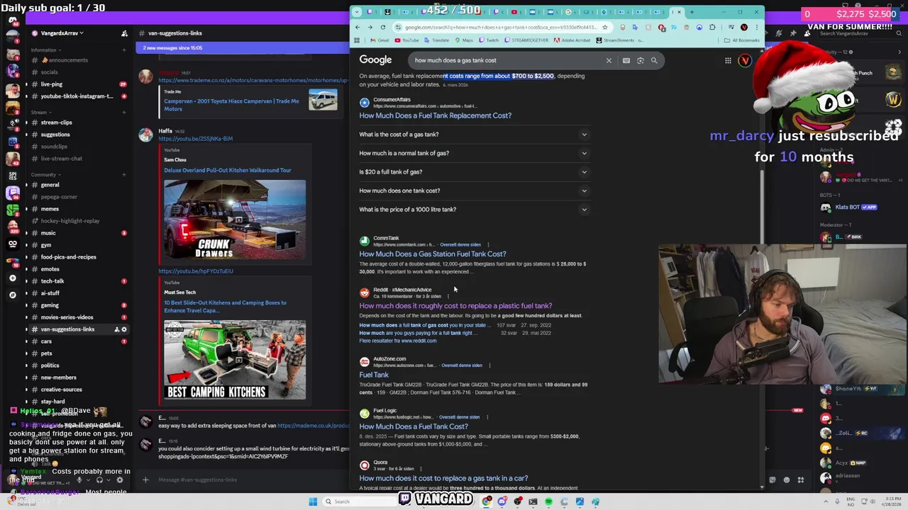Go forward in Chrome
This screenshot has width=908, height=510.
[x=370, y=27]
